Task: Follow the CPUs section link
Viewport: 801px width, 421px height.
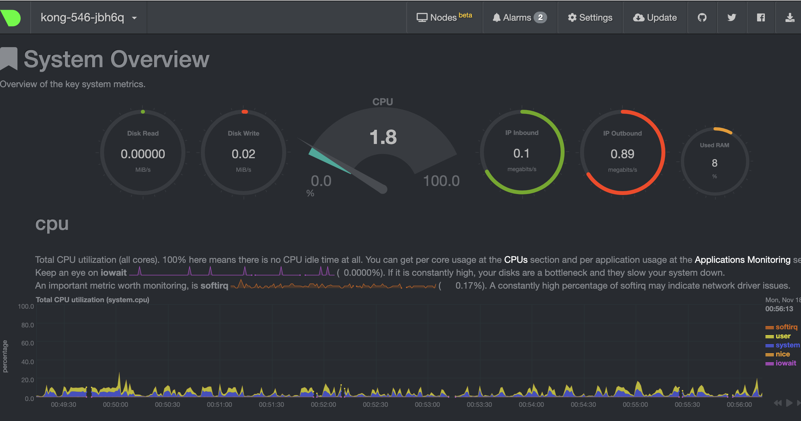Action: pos(515,260)
